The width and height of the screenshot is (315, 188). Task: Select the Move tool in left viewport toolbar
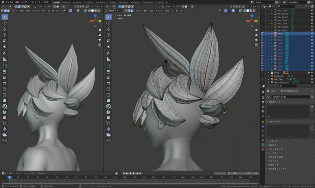tap(4, 29)
